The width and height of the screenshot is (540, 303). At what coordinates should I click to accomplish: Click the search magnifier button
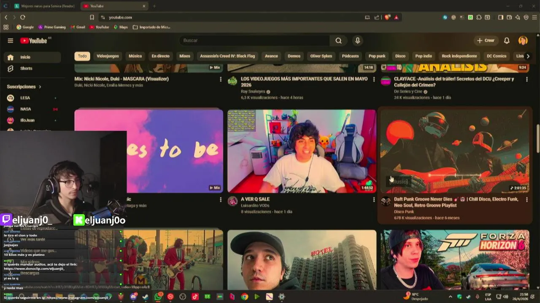click(338, 40)
